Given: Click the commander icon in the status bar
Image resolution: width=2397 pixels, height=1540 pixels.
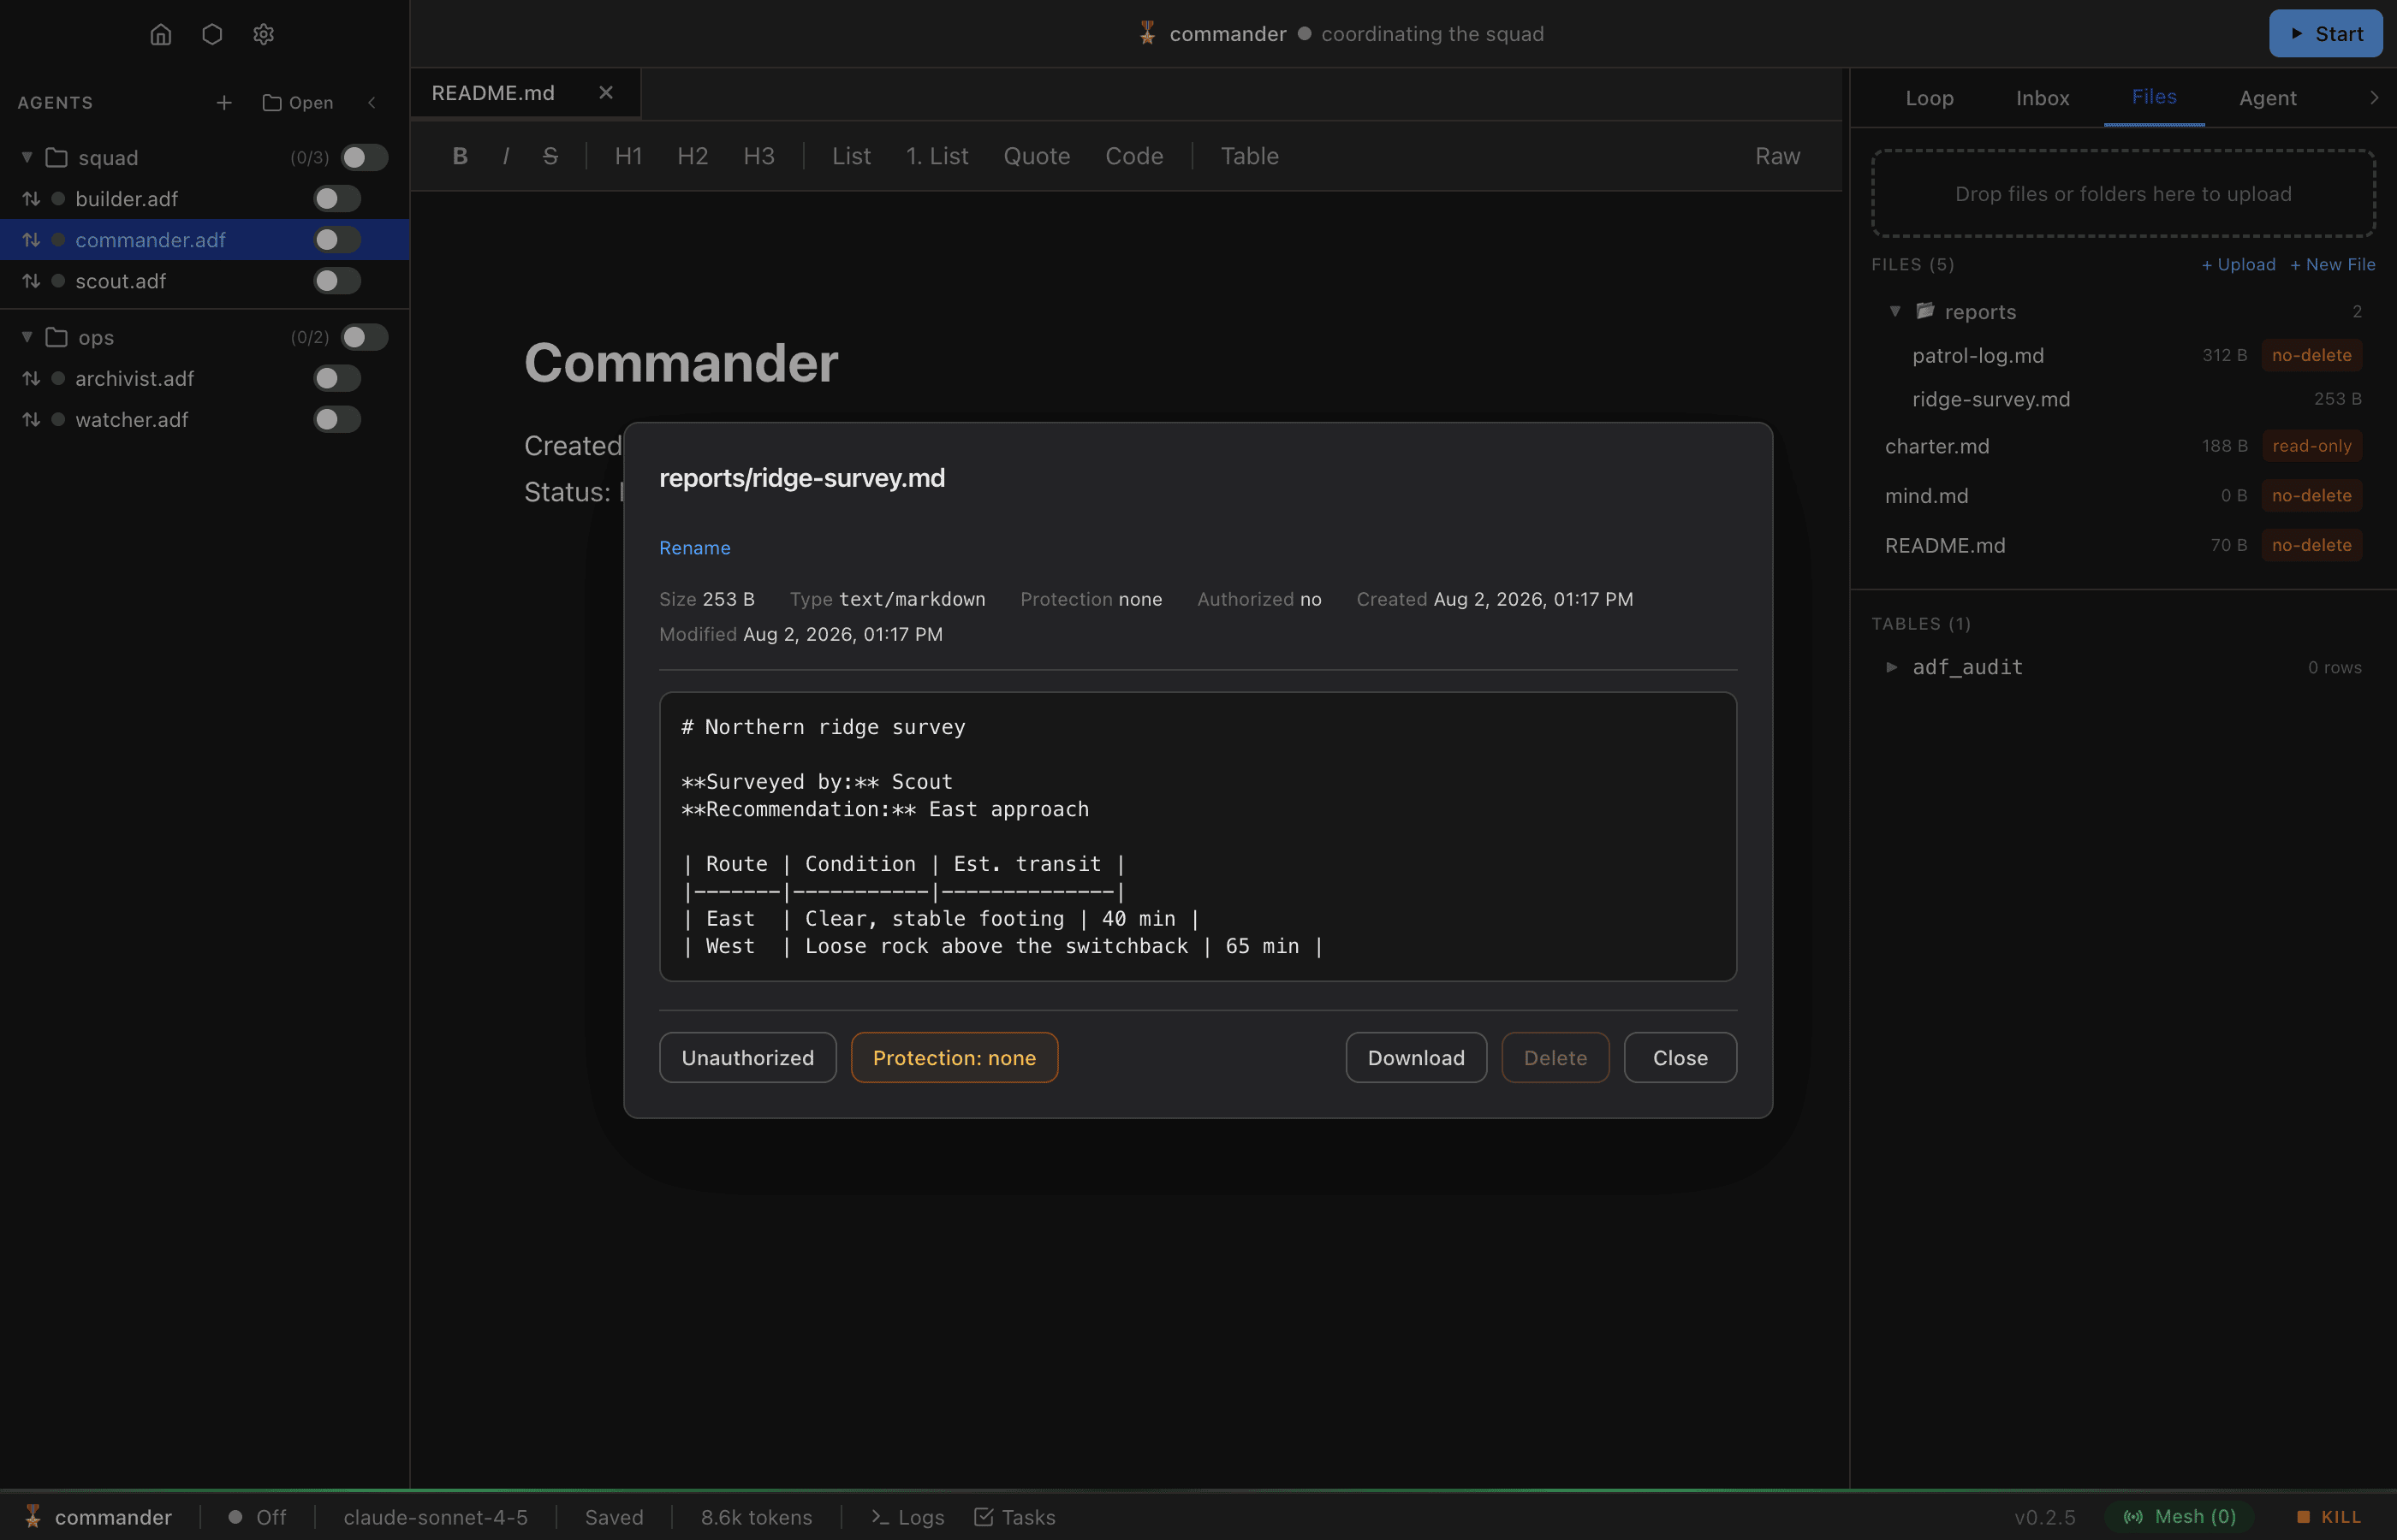Looking at the screenshot, I should (x=33, y=1516).
